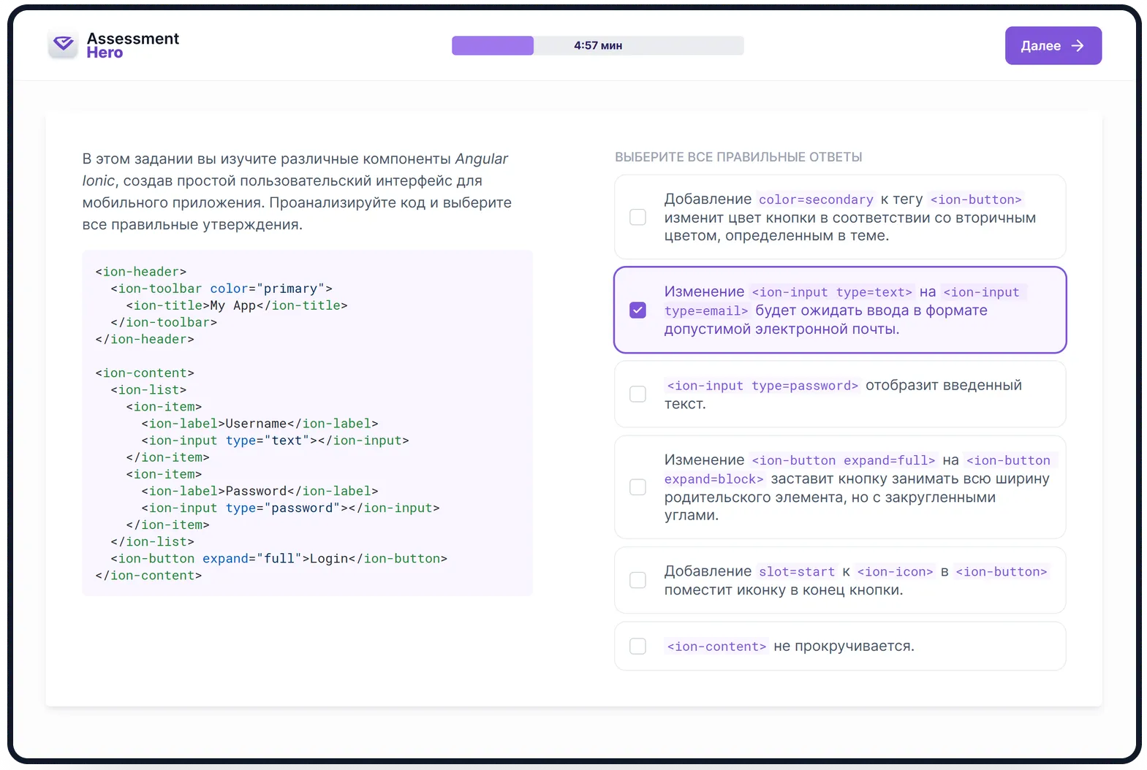
Task: Click the italic 'Angular Ionic' text in the task description
Action: tap(480, 159)
